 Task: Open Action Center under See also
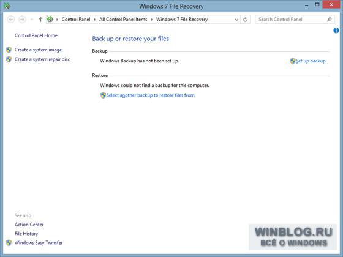click(x=29, y=225)
